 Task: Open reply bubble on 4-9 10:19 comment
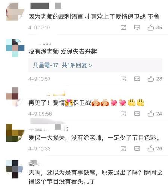[x=137, y=28]
